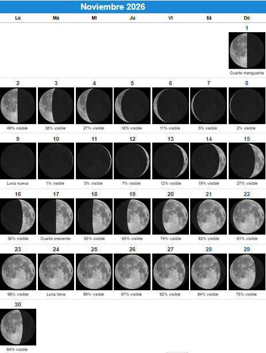Open the day 26 moon picture
The height and width of the screenshot is (353, 266).
coord(132,272)
